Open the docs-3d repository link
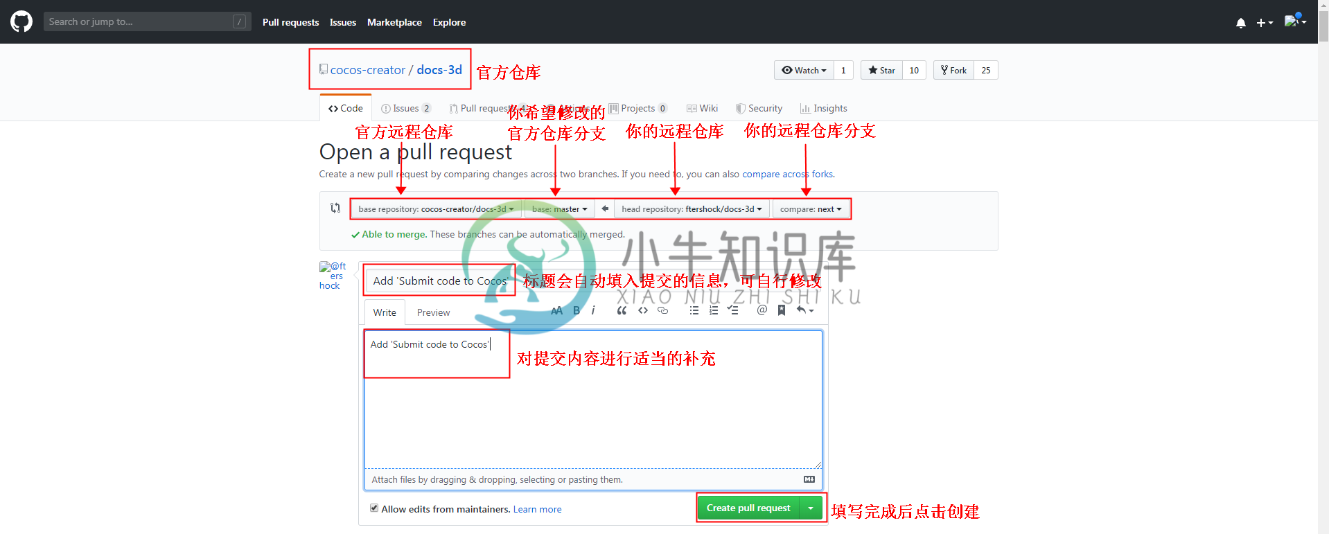The image size is (1329, 534). click(x=439, y=70)
